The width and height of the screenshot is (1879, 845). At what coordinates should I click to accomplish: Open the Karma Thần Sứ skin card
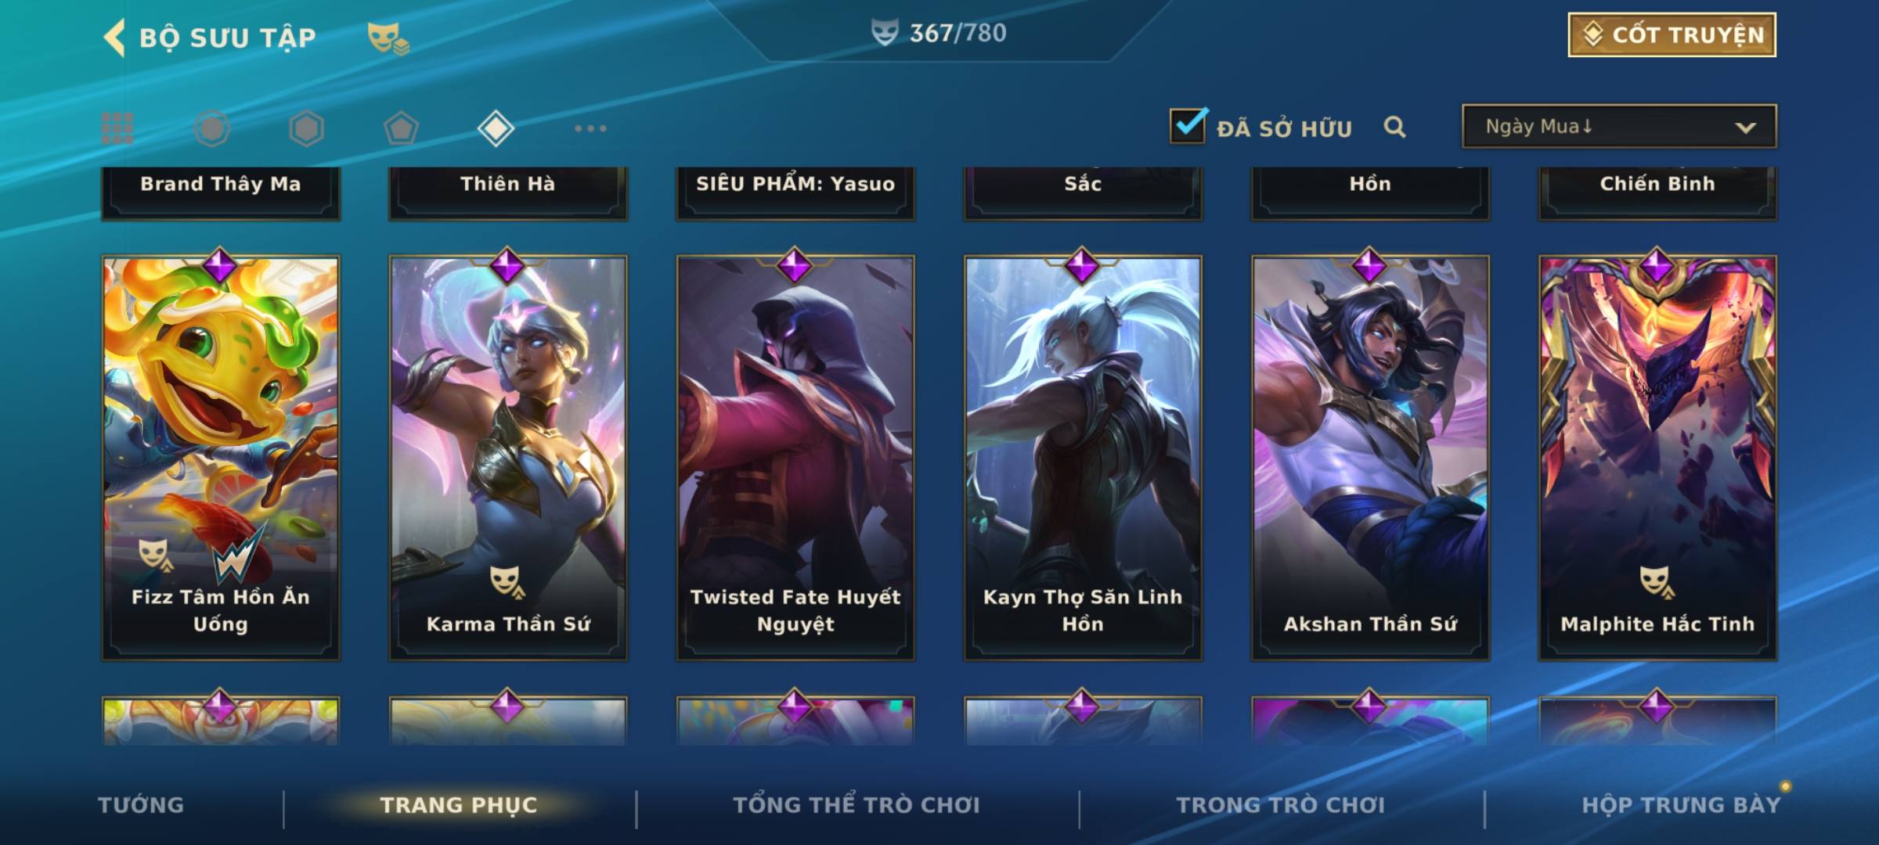(x=508, y=458)
